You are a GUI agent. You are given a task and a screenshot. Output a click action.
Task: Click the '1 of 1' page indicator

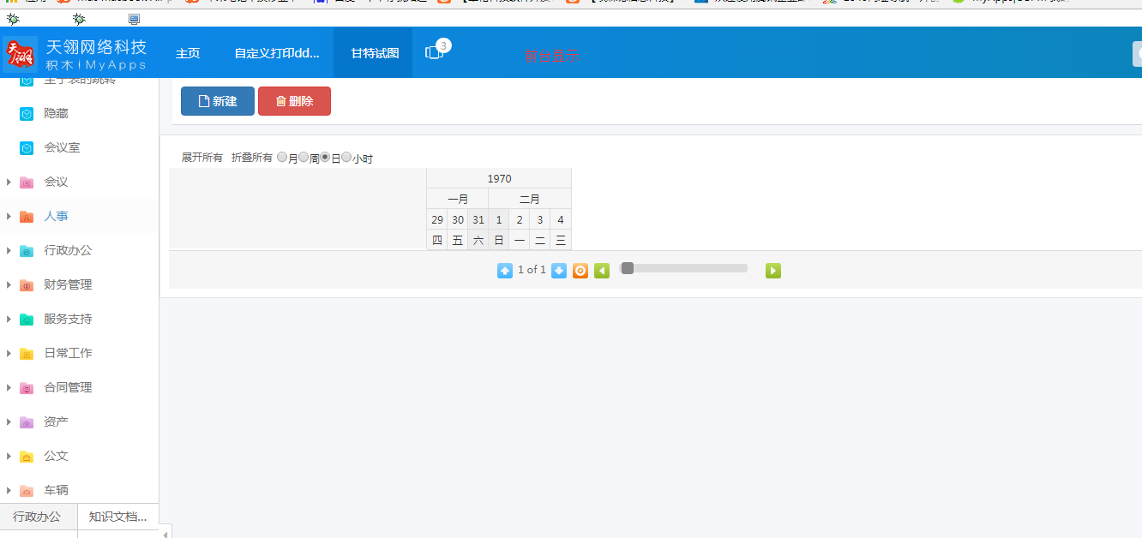point(532,270)
